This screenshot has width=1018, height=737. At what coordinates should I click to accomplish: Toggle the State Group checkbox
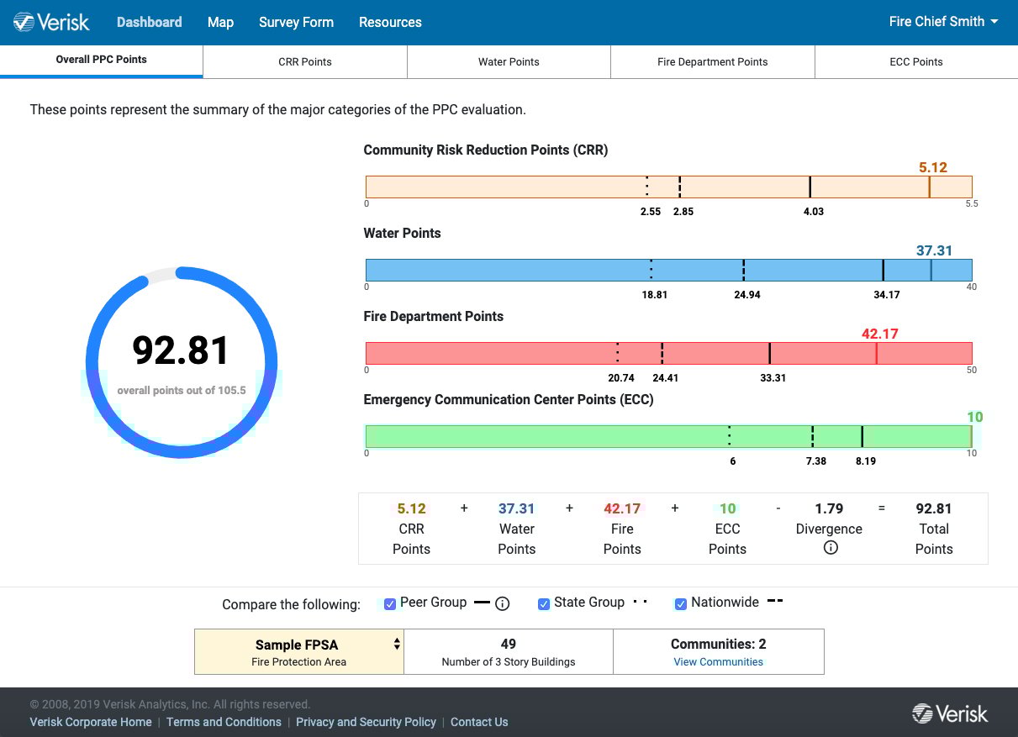544,603
